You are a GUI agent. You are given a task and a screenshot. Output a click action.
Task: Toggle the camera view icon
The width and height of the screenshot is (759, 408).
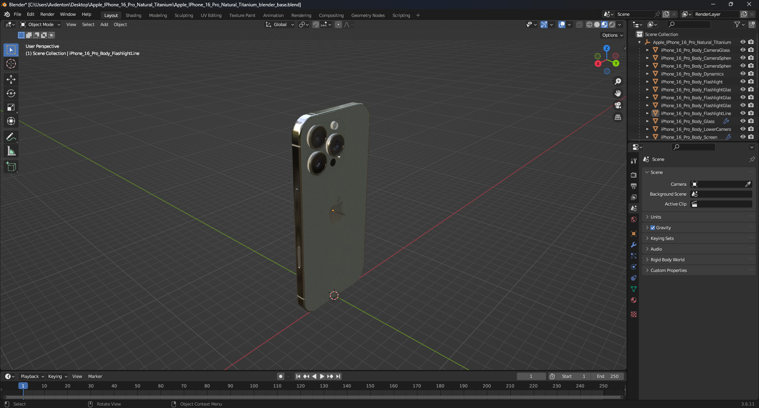(618, 105)
